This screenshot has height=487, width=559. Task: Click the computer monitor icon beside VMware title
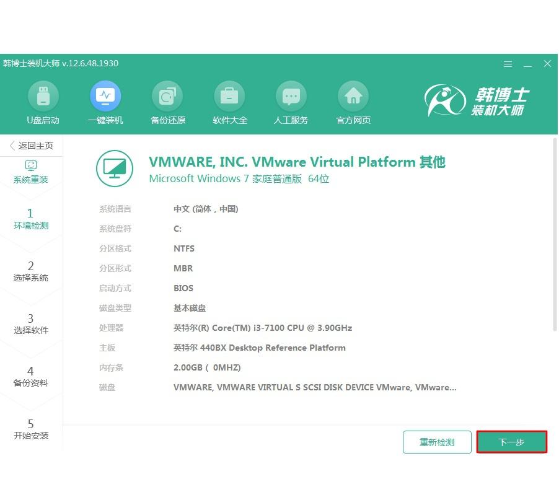[x=115, y=169]
